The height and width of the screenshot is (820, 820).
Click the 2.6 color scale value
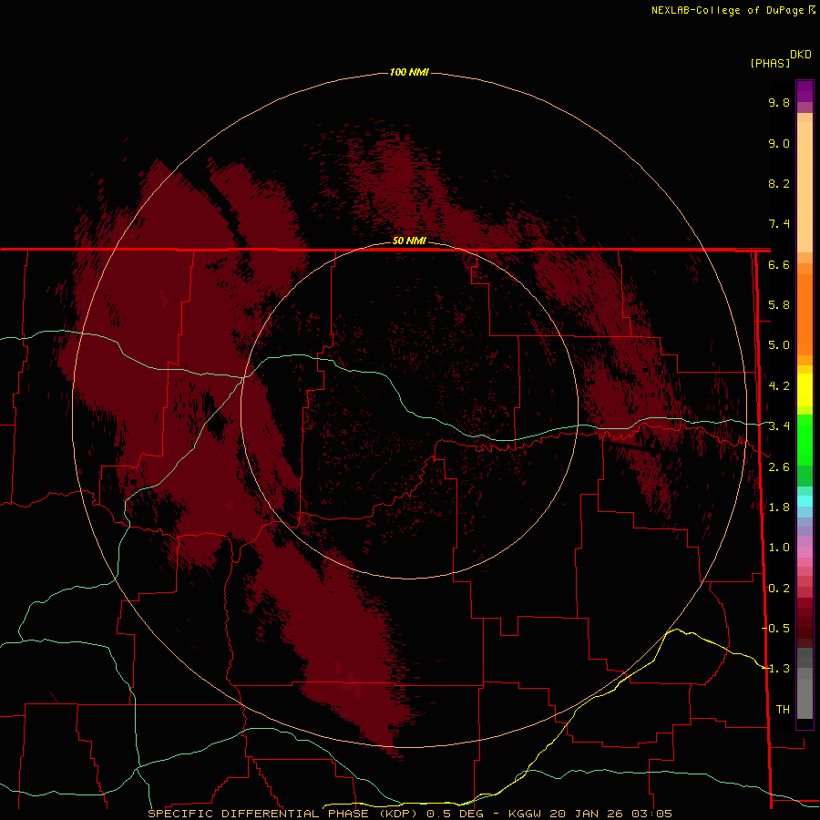pos(779,467)
